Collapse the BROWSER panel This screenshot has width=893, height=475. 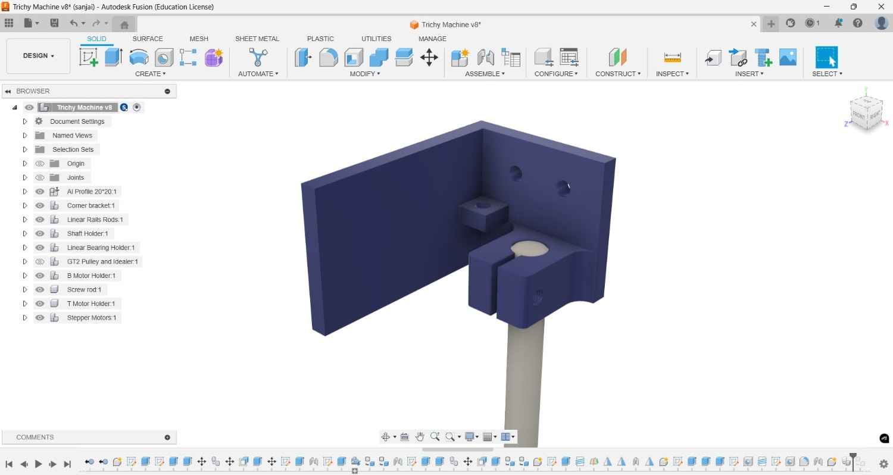coord(8,90)
